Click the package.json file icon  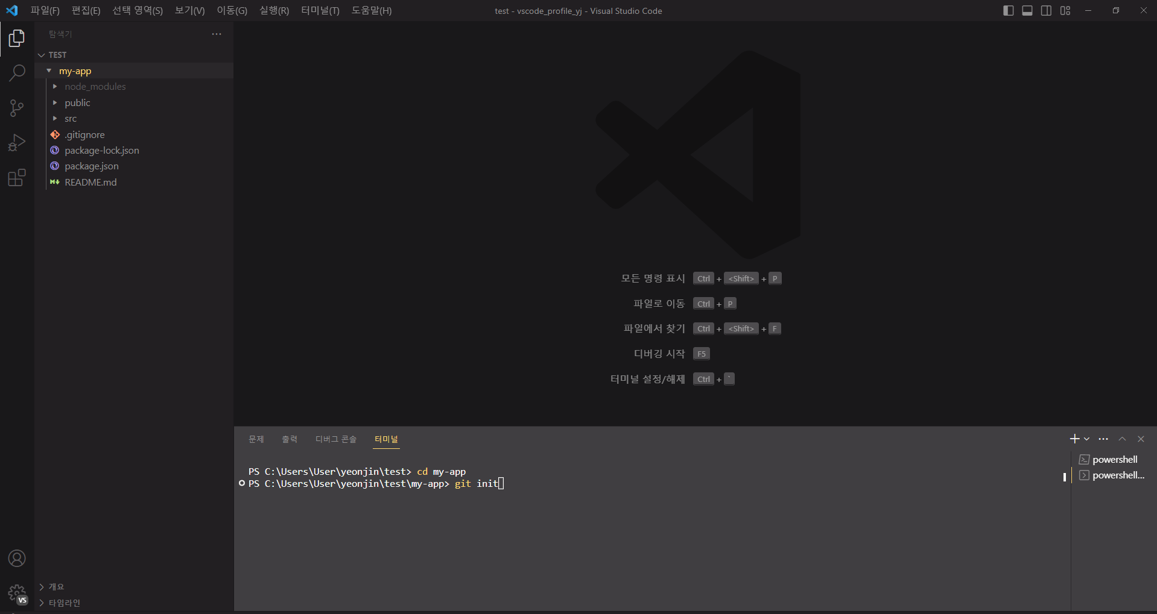point(55,166)
